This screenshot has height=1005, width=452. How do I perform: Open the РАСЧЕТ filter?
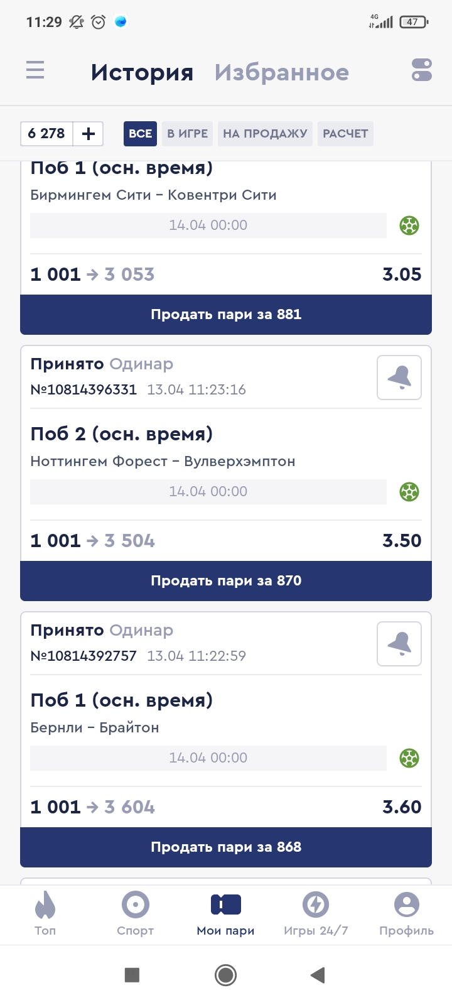(x=345, y=133)
